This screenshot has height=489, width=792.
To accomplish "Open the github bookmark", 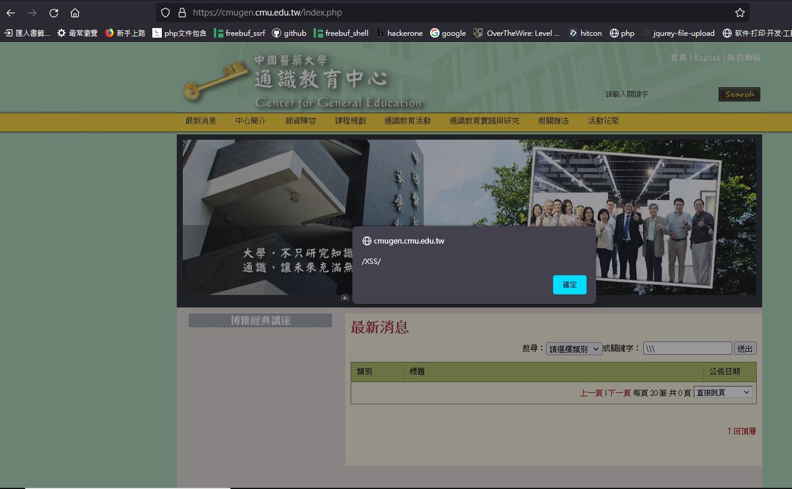I will 289,33.
